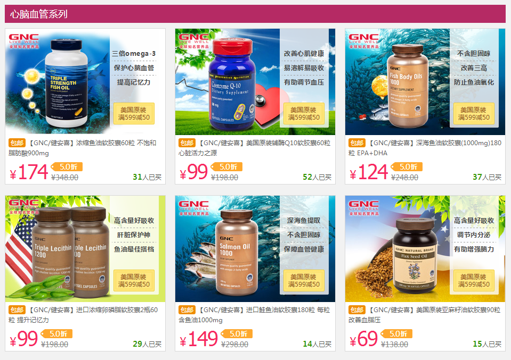Click the ¥69 price of the flax seed oil
The image size is (511, 360).
coord(363,339)
